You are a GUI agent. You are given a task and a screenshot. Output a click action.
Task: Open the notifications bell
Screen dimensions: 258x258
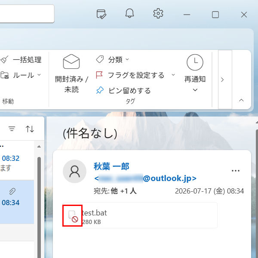click(x=130, y=13)
